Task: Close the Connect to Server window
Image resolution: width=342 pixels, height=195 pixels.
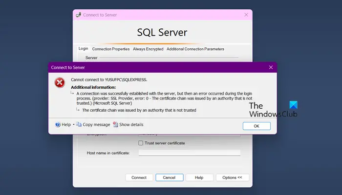Action: pyautogui.click(x=246, y=15)
